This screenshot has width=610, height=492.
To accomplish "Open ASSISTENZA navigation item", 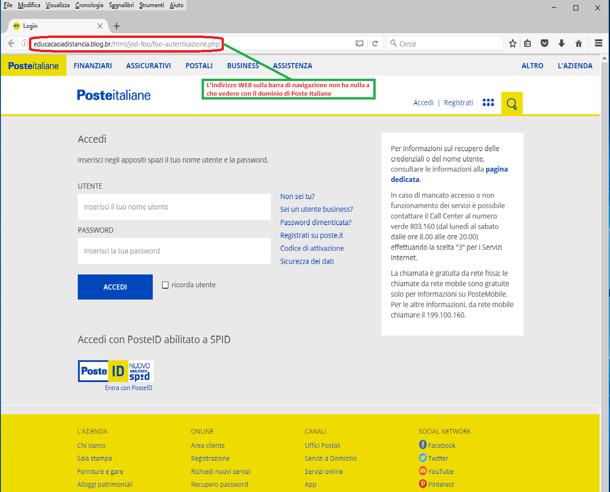I will point(293,66).
